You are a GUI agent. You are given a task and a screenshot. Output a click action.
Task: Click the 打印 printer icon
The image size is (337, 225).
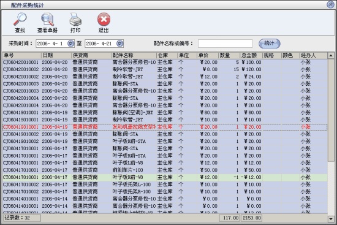tap(75, 20)
